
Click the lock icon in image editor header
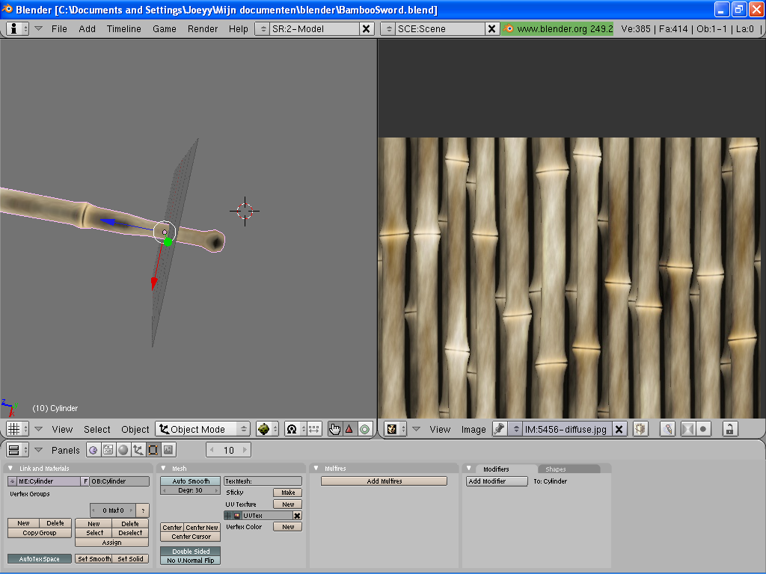[x=729, y=429]
